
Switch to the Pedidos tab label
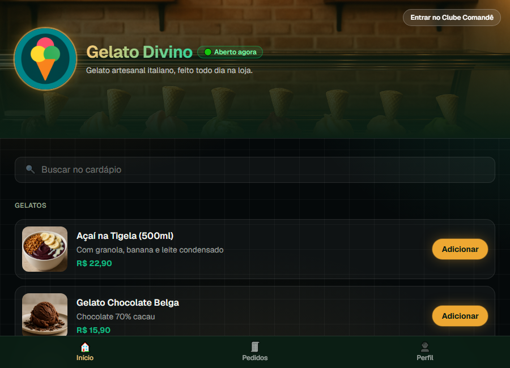click(x=255, y=358)
